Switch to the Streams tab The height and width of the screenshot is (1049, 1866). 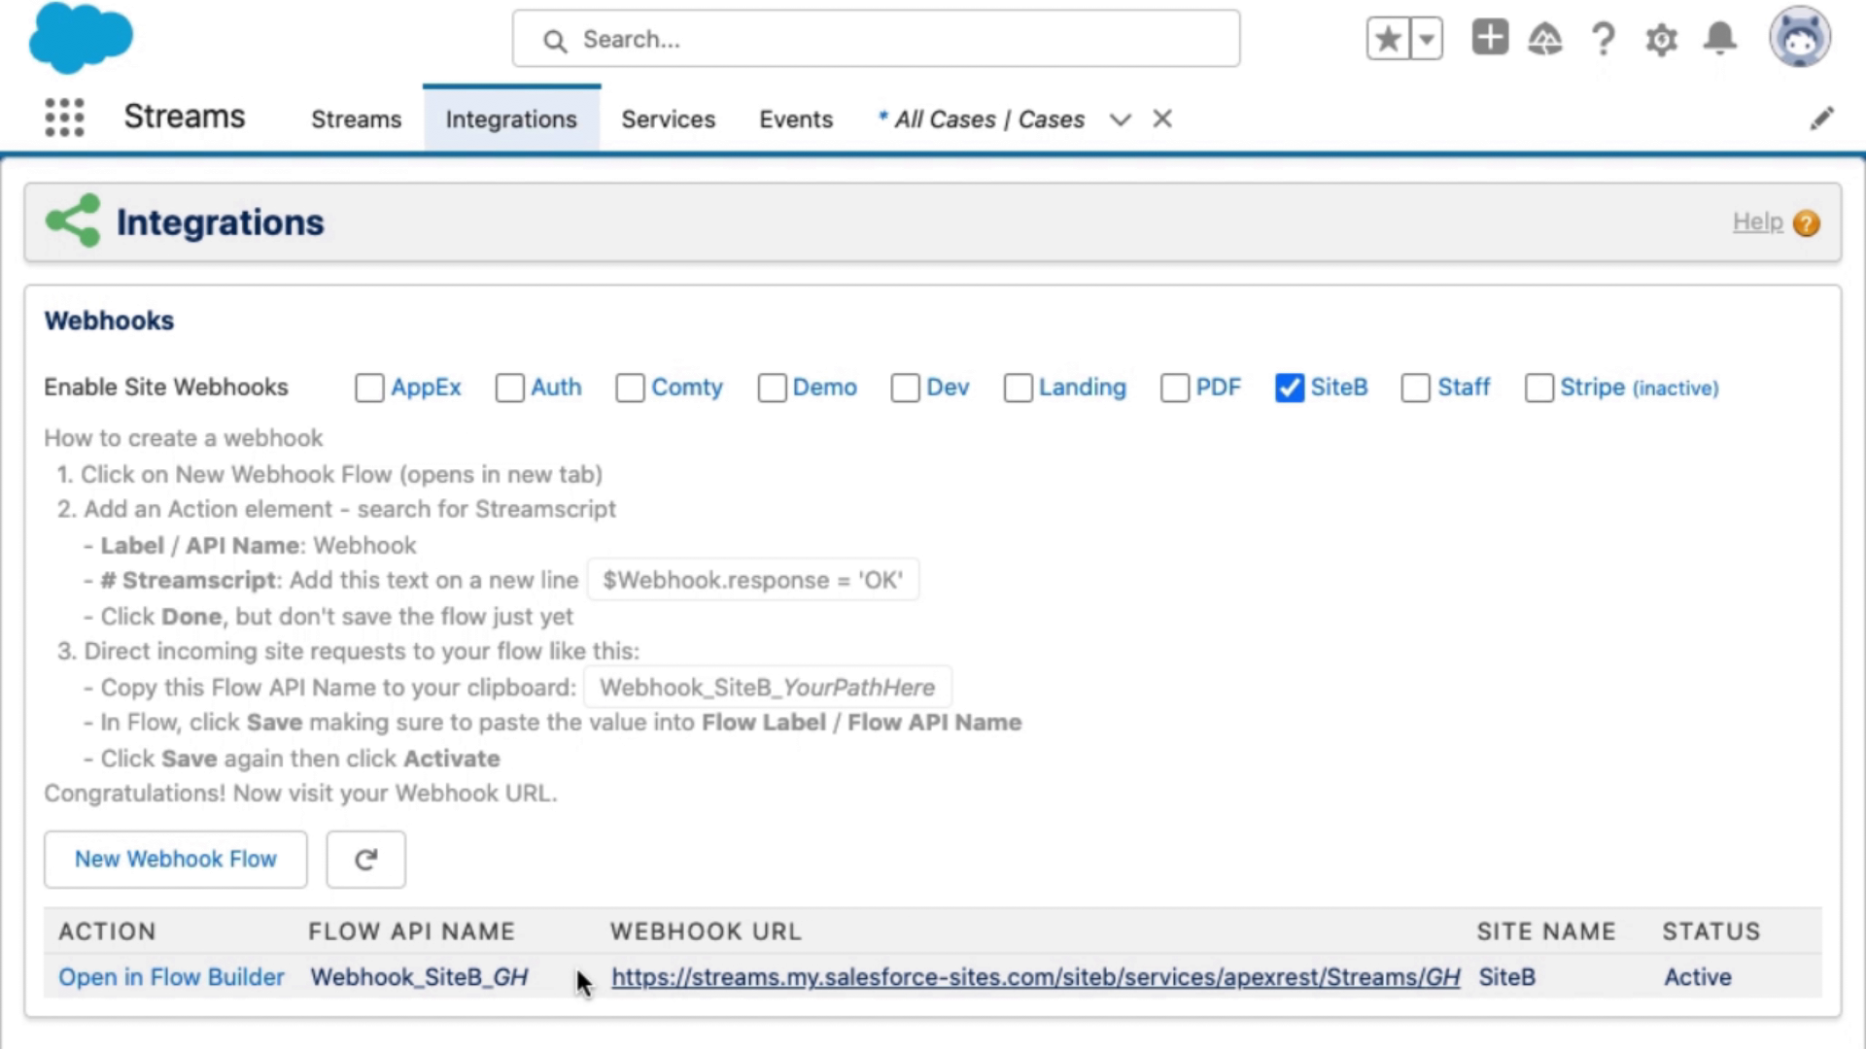pos(356,119)
